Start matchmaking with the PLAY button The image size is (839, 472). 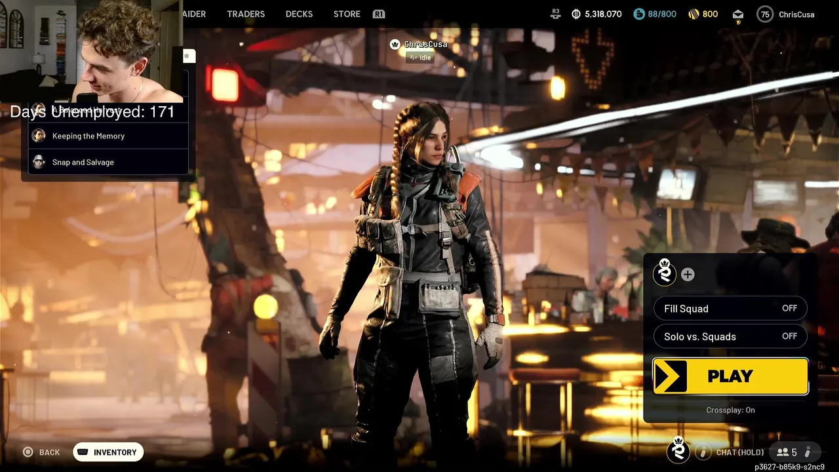click(730, 376)
